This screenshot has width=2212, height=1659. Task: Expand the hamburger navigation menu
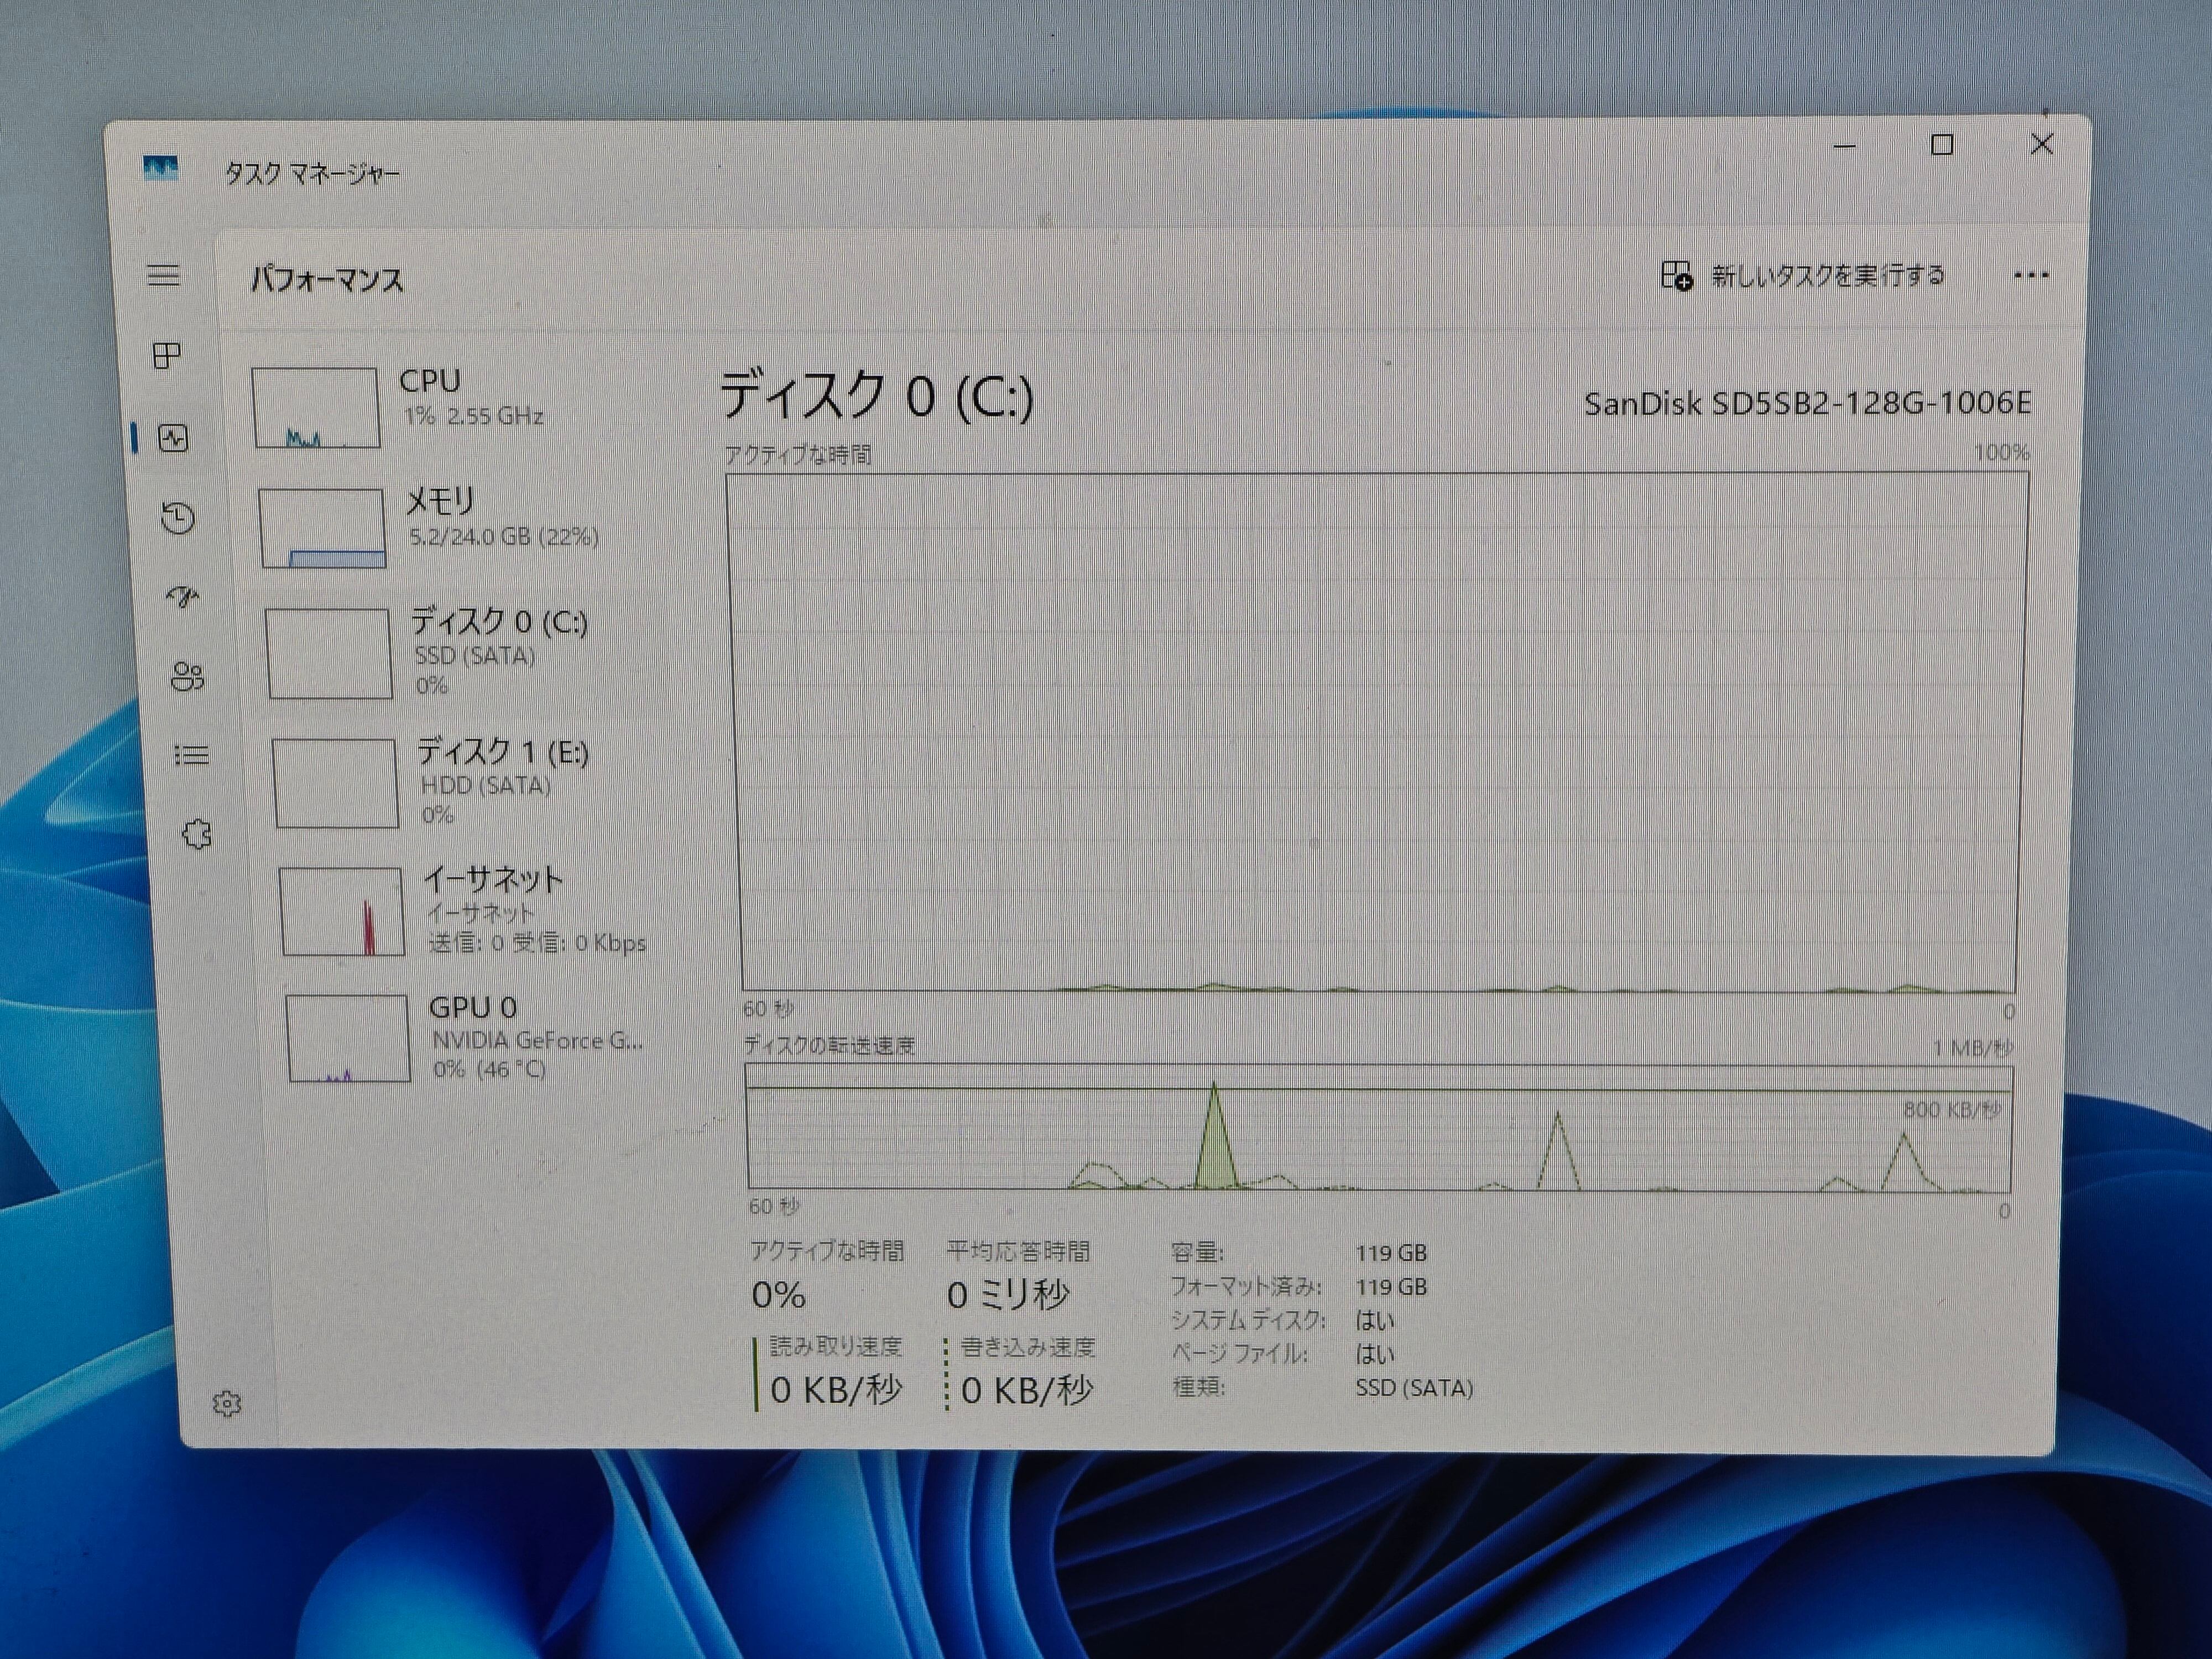[164, 275]
